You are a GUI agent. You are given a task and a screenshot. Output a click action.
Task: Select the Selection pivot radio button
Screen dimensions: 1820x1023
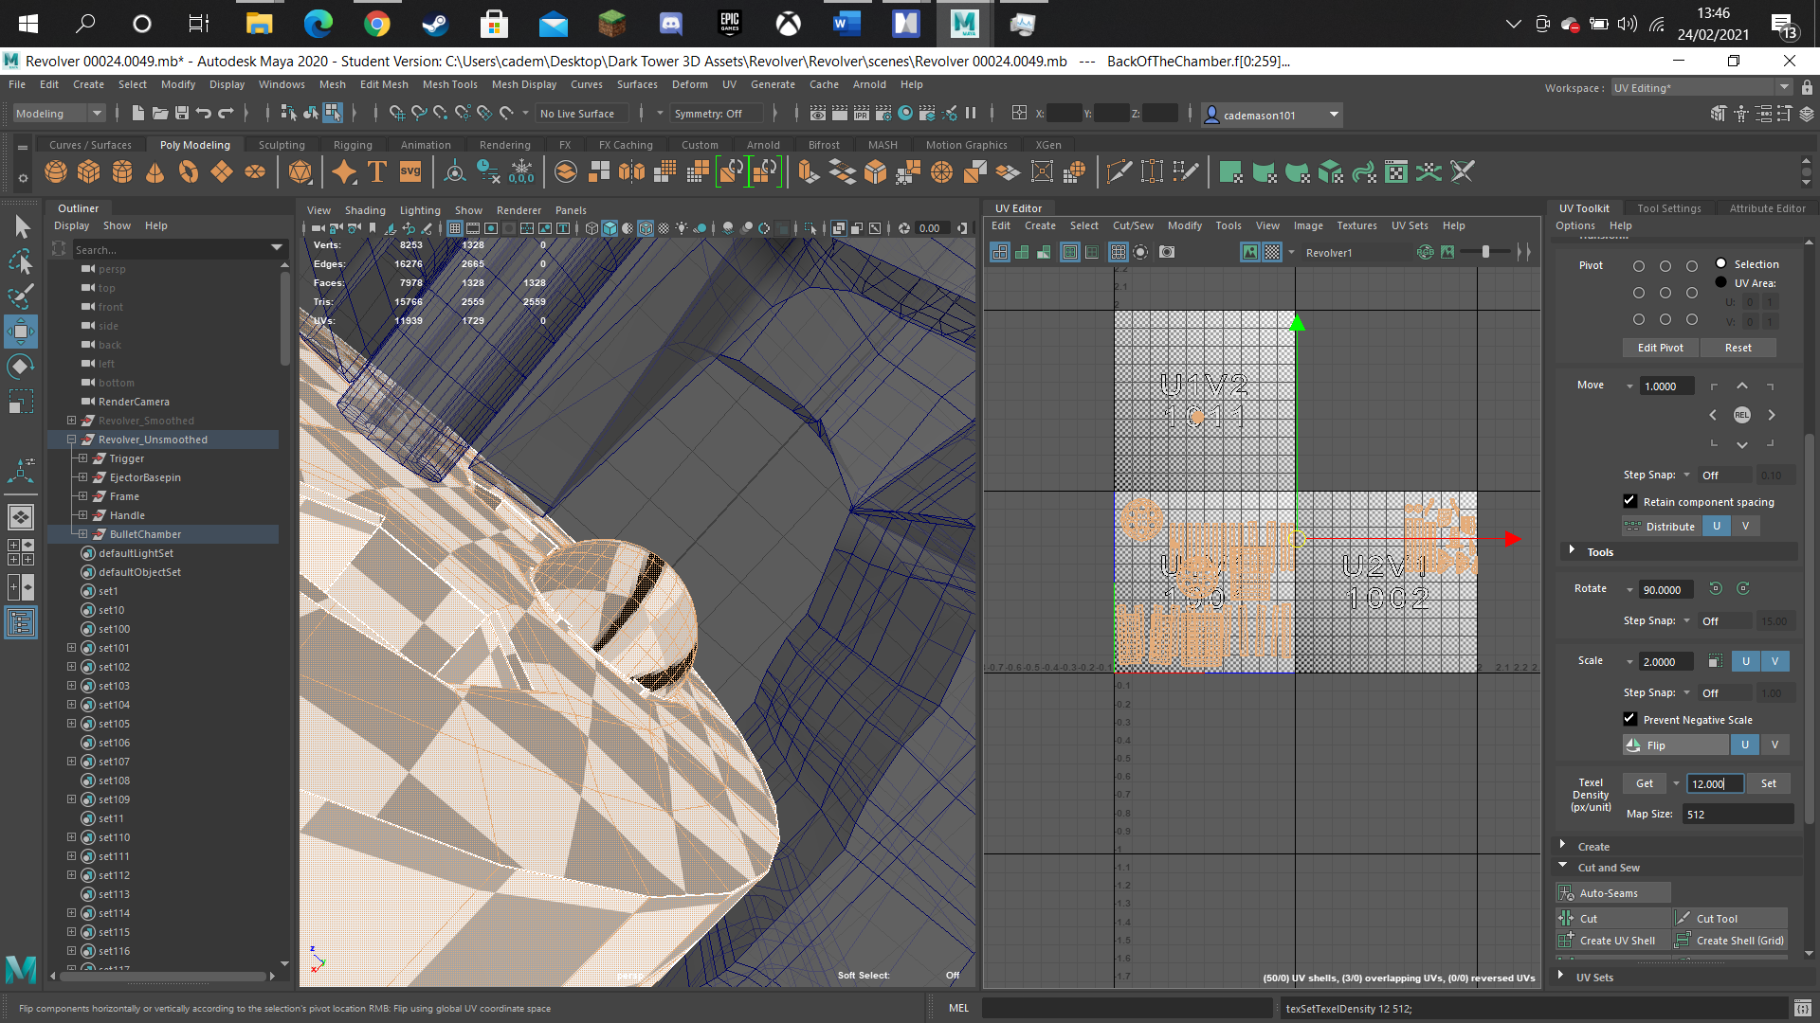coord(1721,263)
